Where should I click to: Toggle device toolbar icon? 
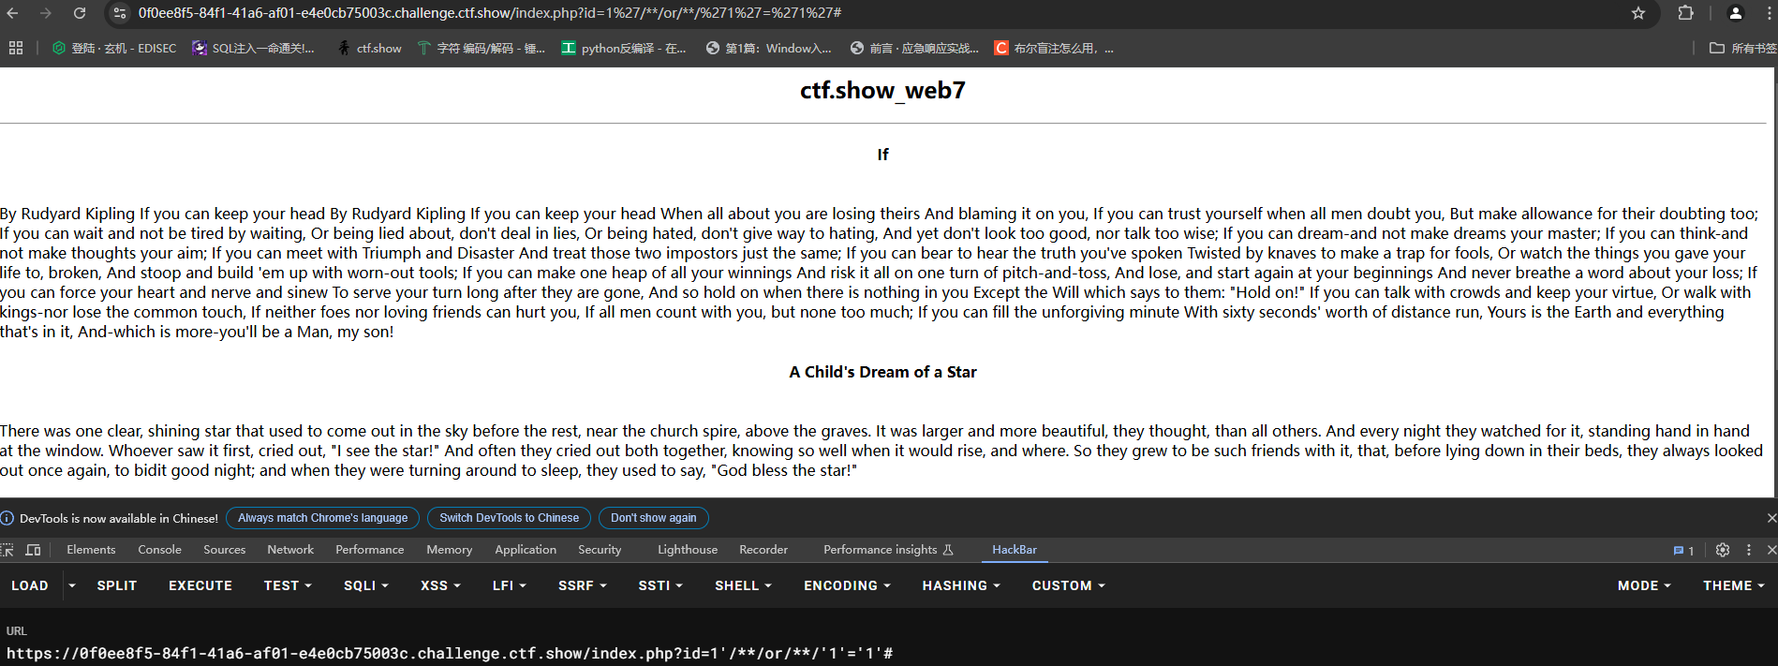34,550
